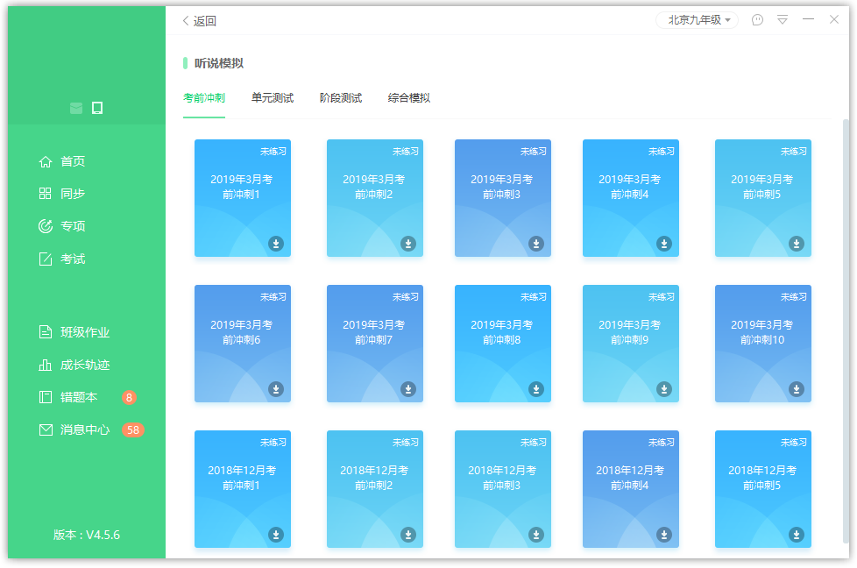Viewport: 857px width, 568px height.
Task: Click the 8 badge on 错题本
Action: click(x=129, y=397)
